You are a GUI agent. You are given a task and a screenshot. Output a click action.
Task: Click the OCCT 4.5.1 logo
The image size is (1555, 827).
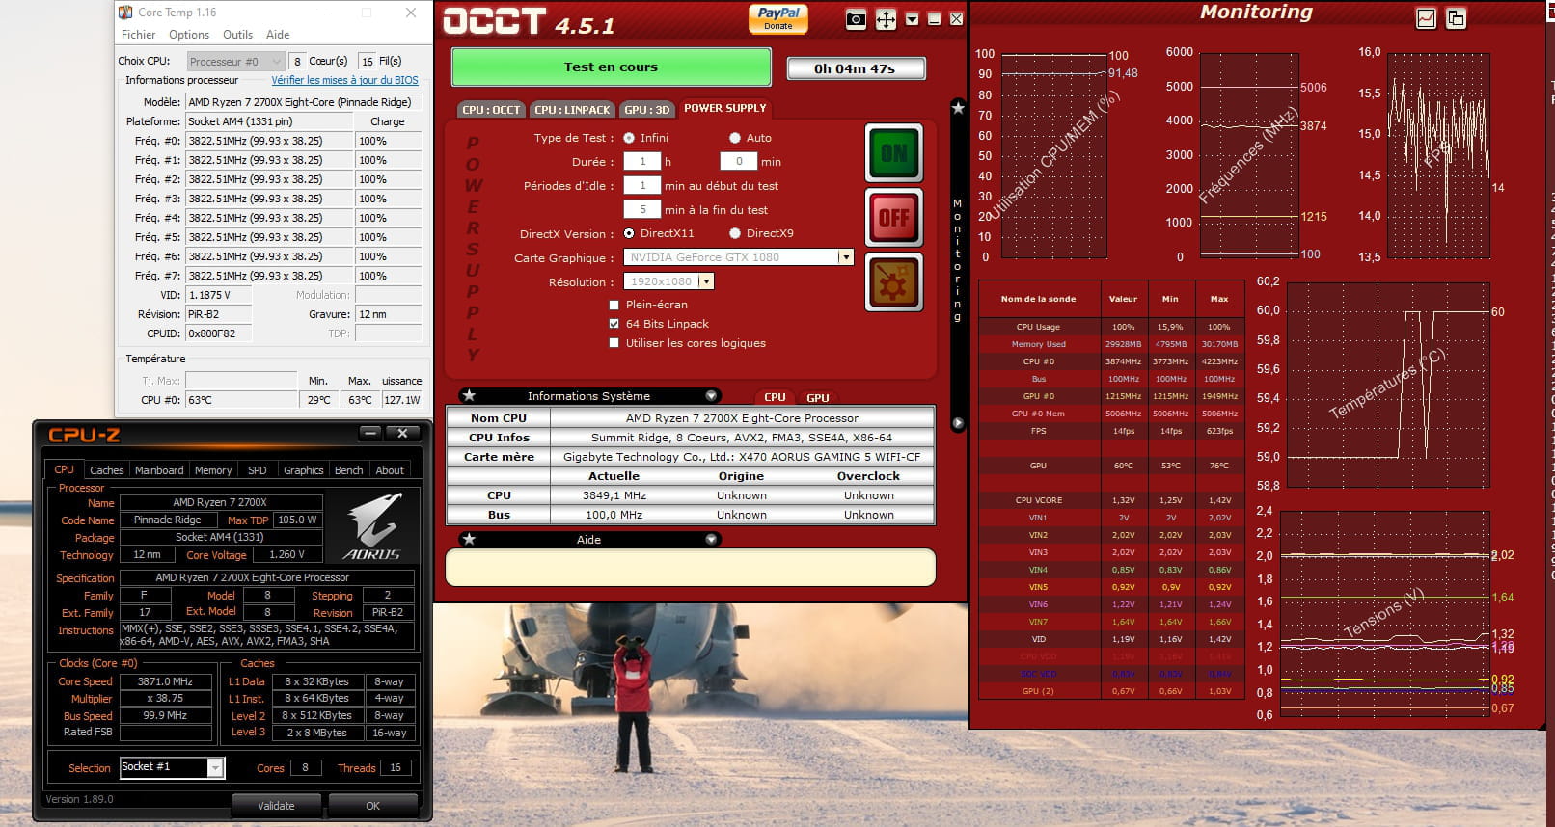[x=529, y=22]
